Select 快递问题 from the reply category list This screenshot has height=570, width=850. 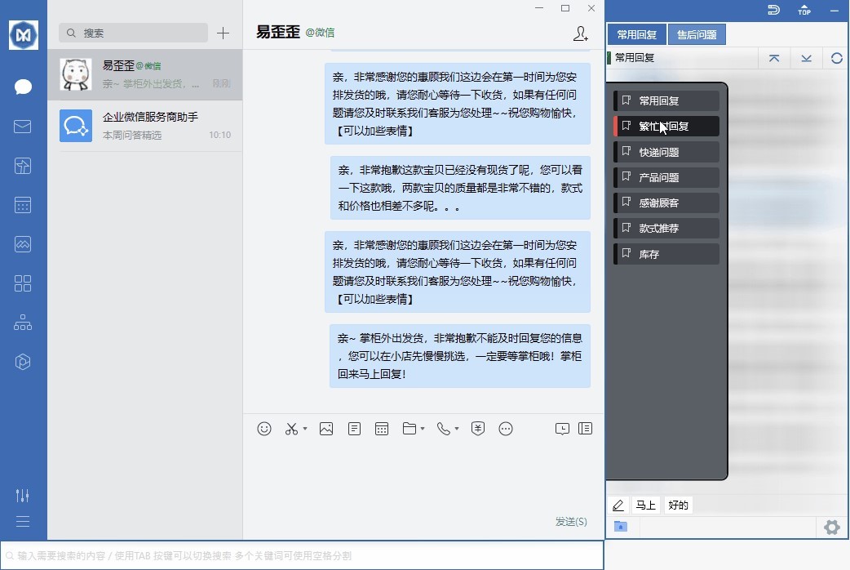click(x=666, y=151)
